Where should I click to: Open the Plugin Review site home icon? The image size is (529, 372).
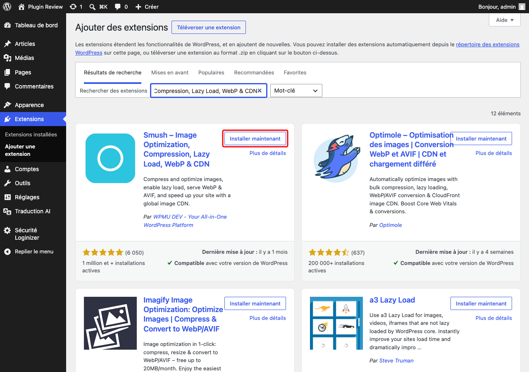click(21, 7)
